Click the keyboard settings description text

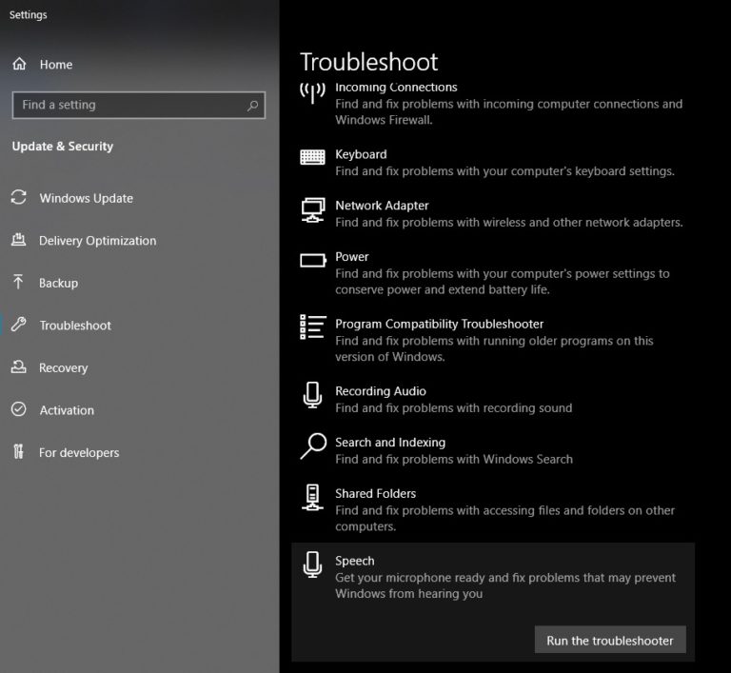tap(504, 171)
